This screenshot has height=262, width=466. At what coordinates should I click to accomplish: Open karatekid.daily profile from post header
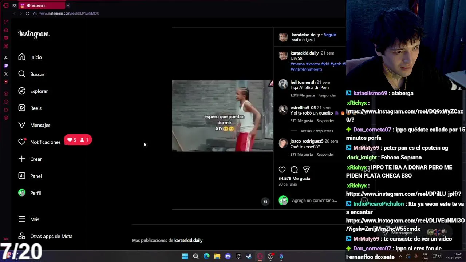[305, 35]
